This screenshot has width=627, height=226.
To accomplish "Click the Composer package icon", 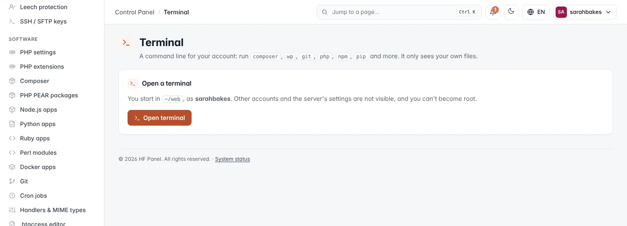I will coord(12,81).
